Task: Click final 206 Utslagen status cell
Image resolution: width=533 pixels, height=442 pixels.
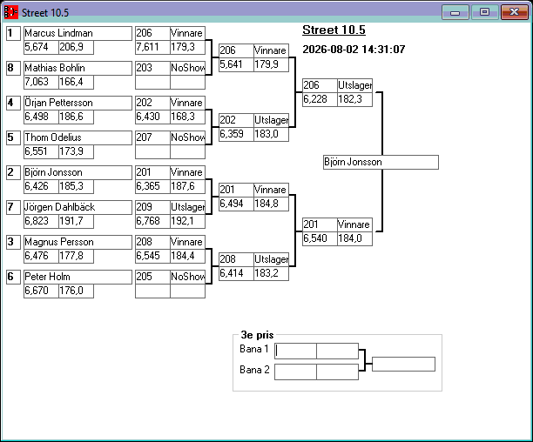Action: tap(354, 85)
